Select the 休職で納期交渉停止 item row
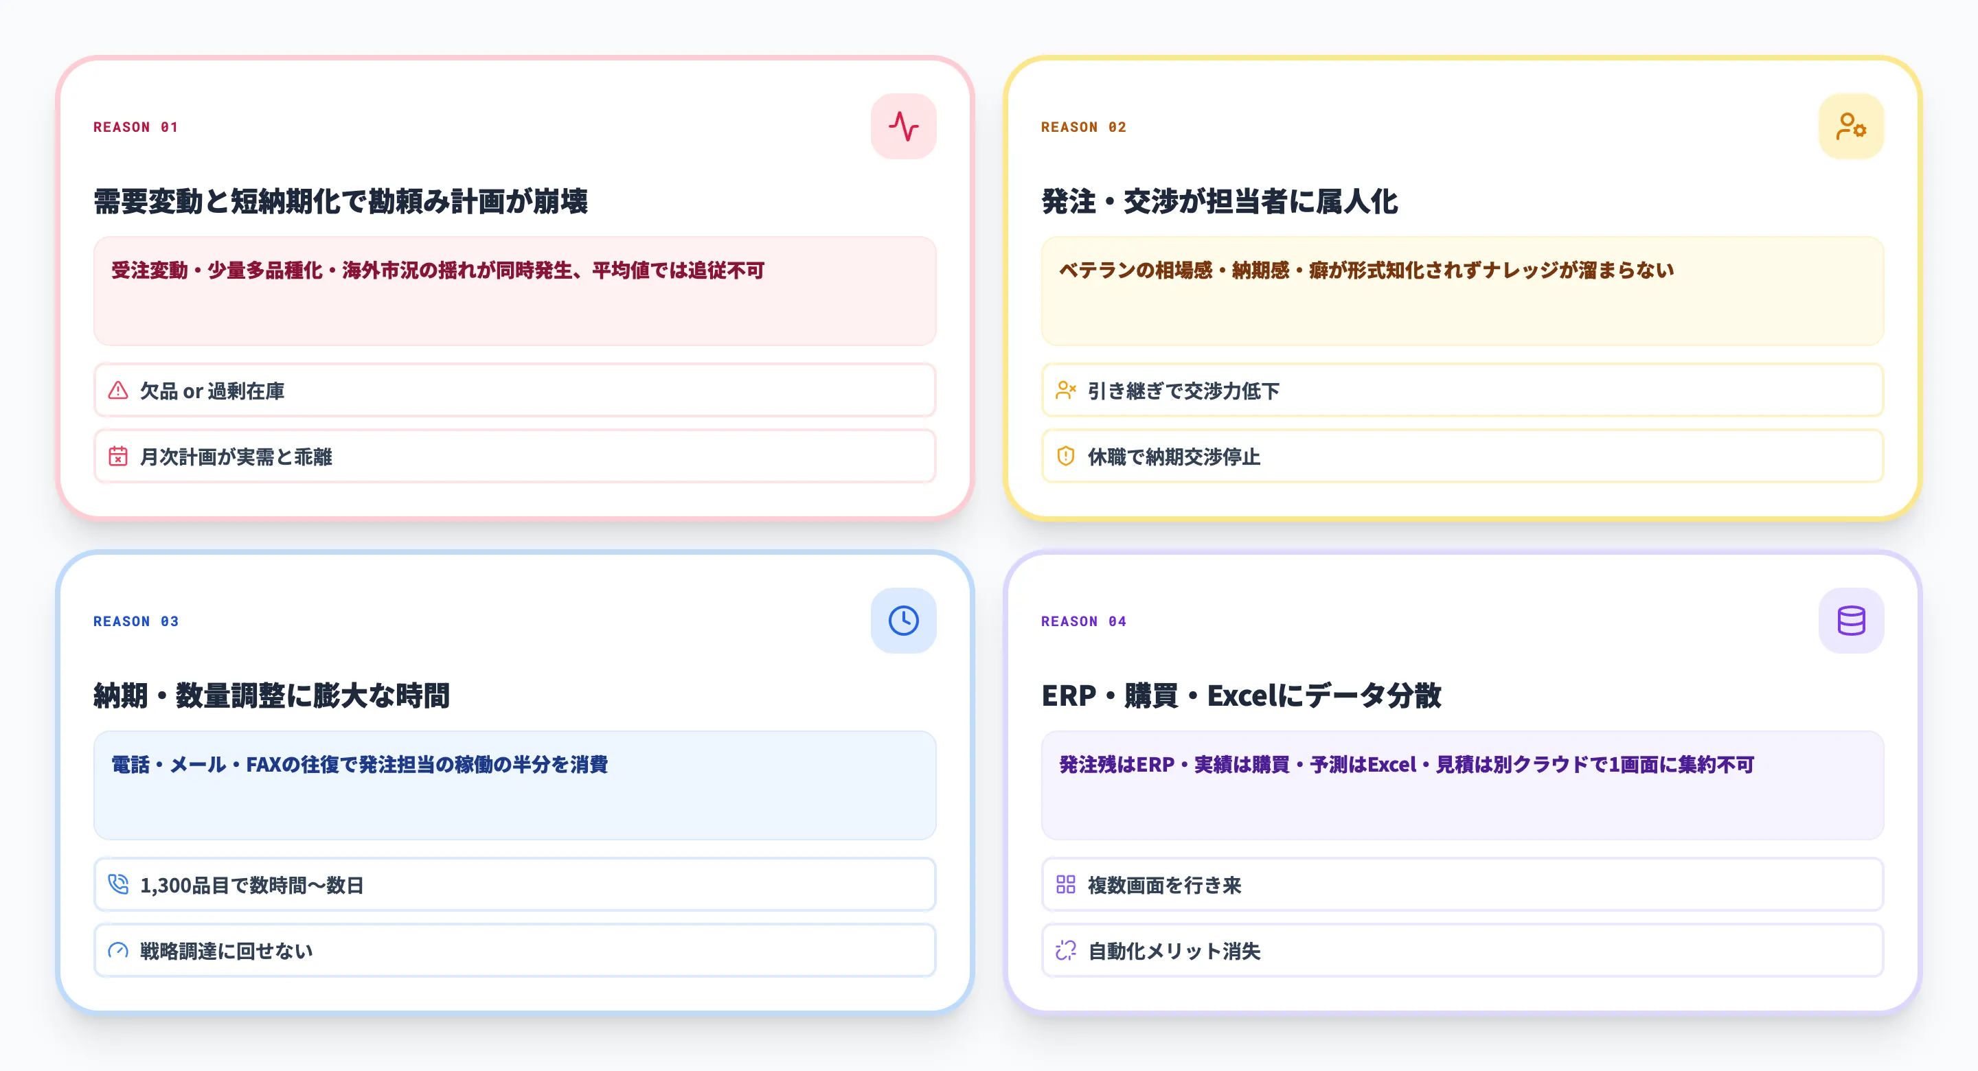1978x1071 pixels. pyautogui.click(x=1462, y=457)
